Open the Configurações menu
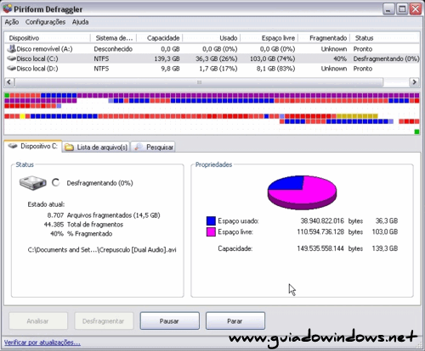The height and width of the screenshot is (351, 425). tap(45, 22)
